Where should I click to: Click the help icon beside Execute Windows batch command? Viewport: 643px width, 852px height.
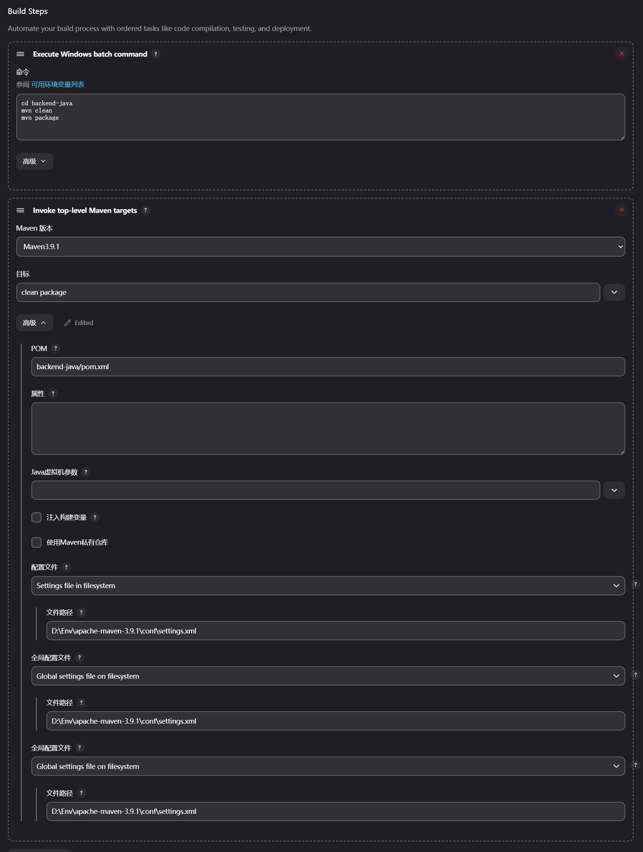(156, 54)
